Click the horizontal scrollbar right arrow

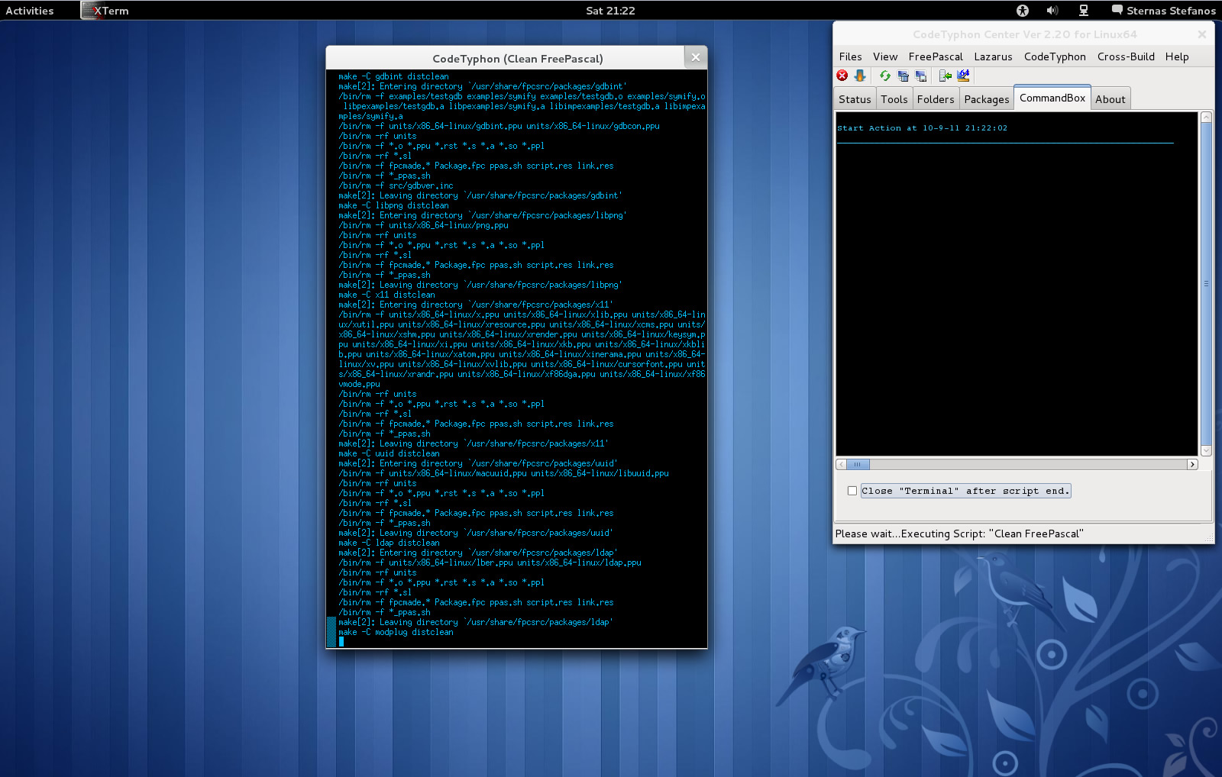coord(1192,464)
